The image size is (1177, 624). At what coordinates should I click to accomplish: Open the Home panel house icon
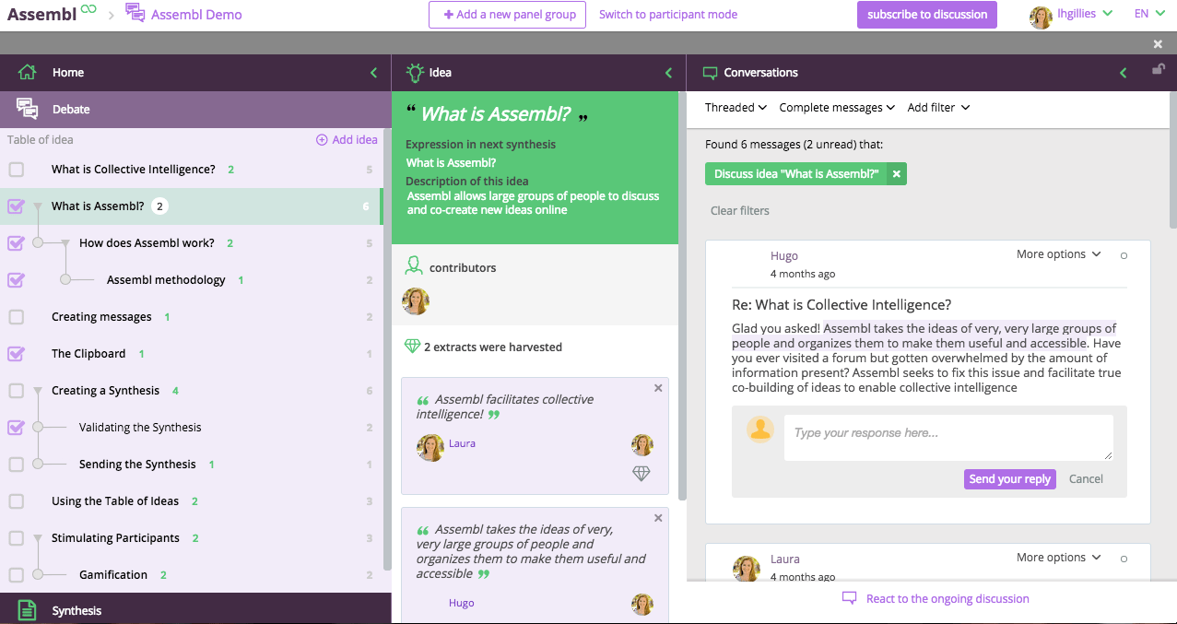coord(27,72)
